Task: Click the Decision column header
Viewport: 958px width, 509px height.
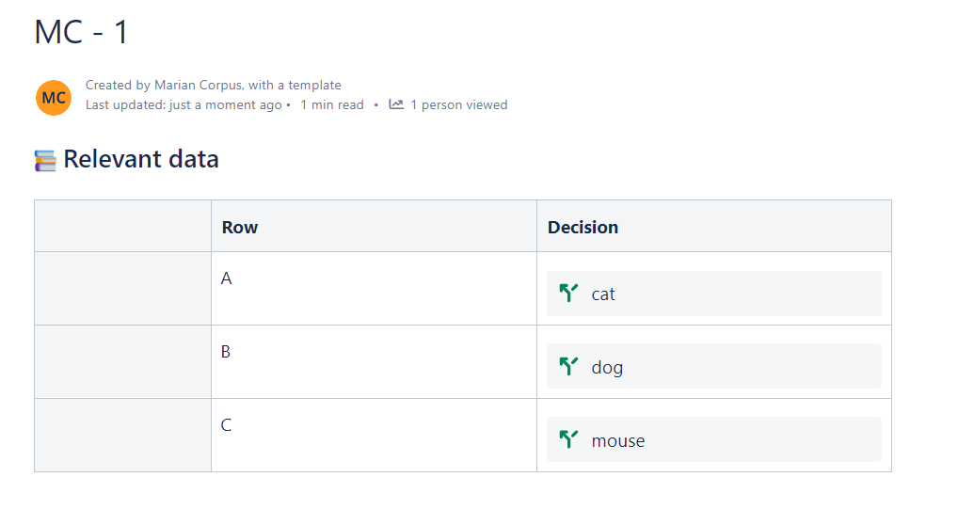Action: (x=583, y=227)
